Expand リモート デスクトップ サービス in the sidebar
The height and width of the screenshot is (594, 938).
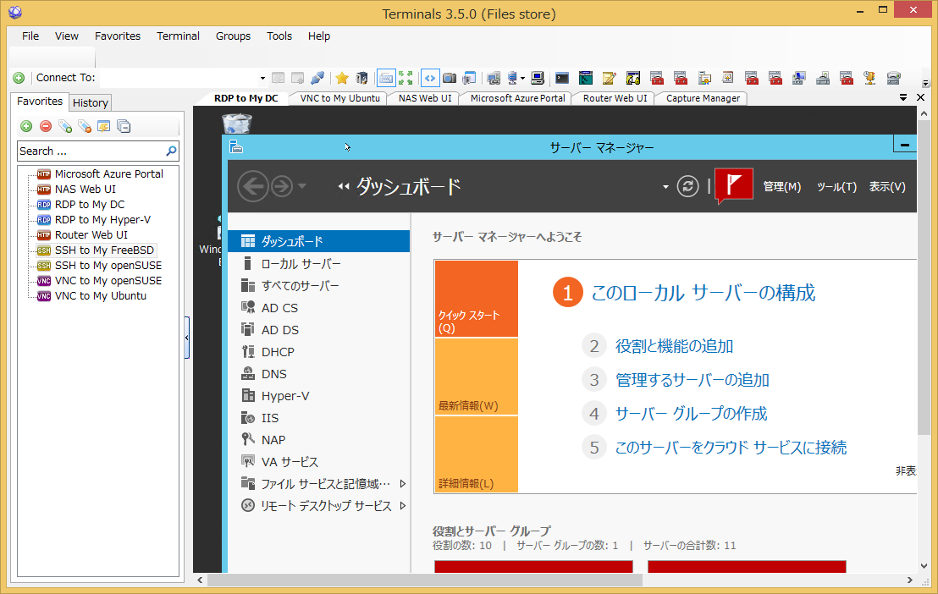tap(404, 505)
